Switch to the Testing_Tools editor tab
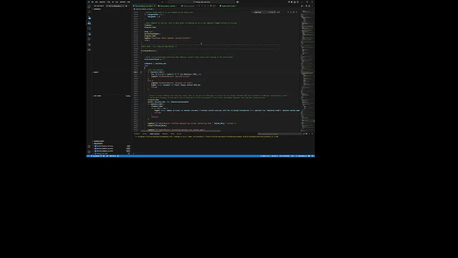Viewport: 458px width, 258px height. pos(188,6)
